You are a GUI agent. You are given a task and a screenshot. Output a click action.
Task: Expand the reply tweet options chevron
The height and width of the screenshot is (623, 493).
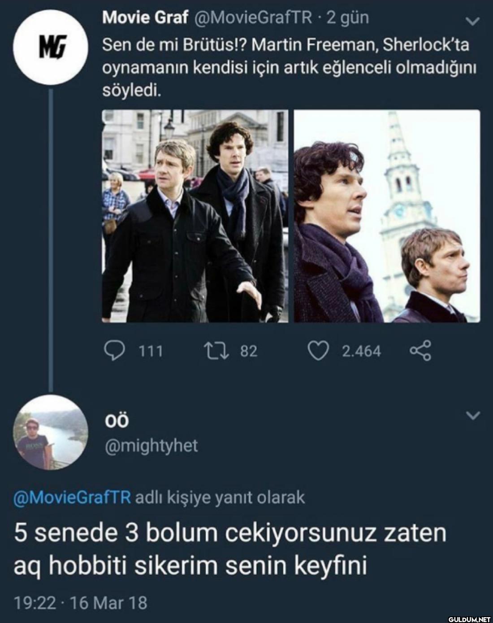[473, 416]
